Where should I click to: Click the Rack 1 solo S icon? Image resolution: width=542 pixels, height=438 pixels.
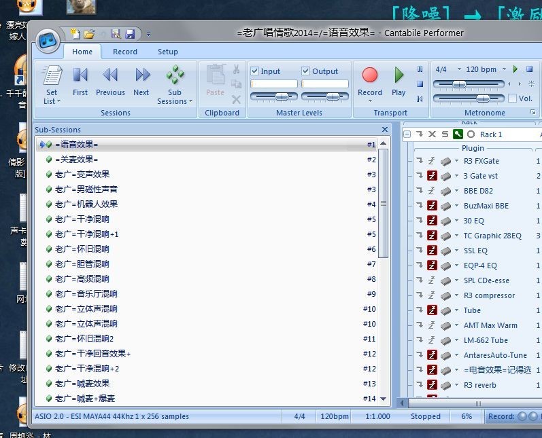tap(445, 134)
